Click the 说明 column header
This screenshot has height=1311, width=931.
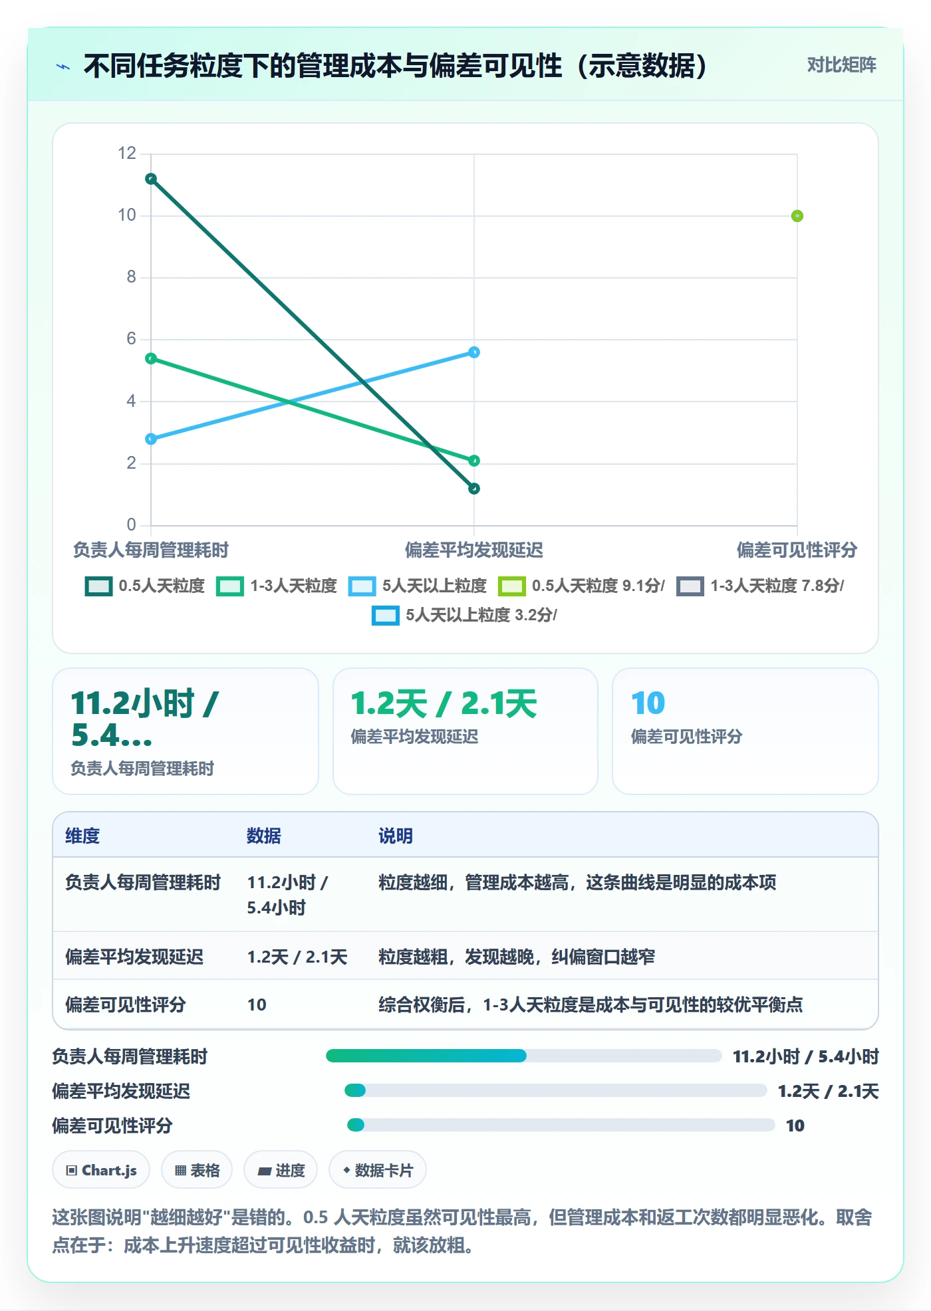pos(396,836)
